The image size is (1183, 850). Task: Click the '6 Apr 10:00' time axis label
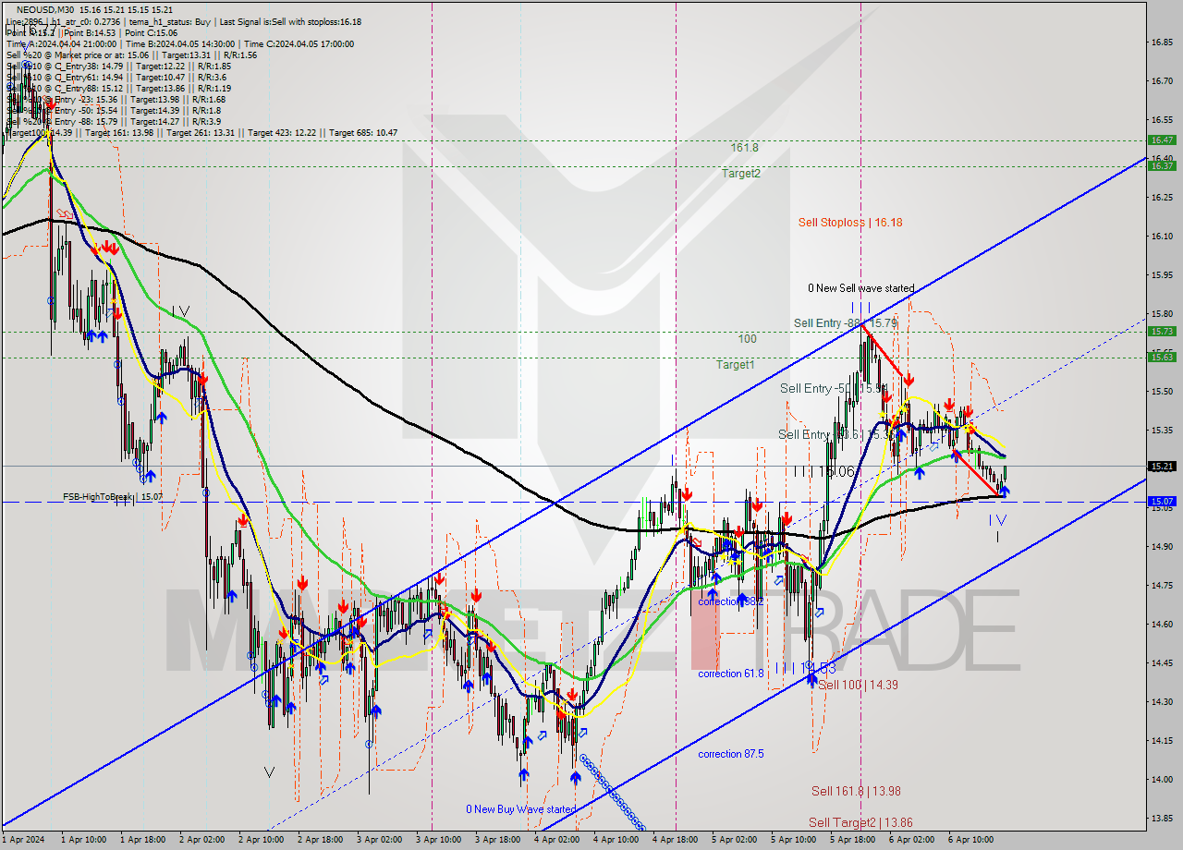coord(970,840)
